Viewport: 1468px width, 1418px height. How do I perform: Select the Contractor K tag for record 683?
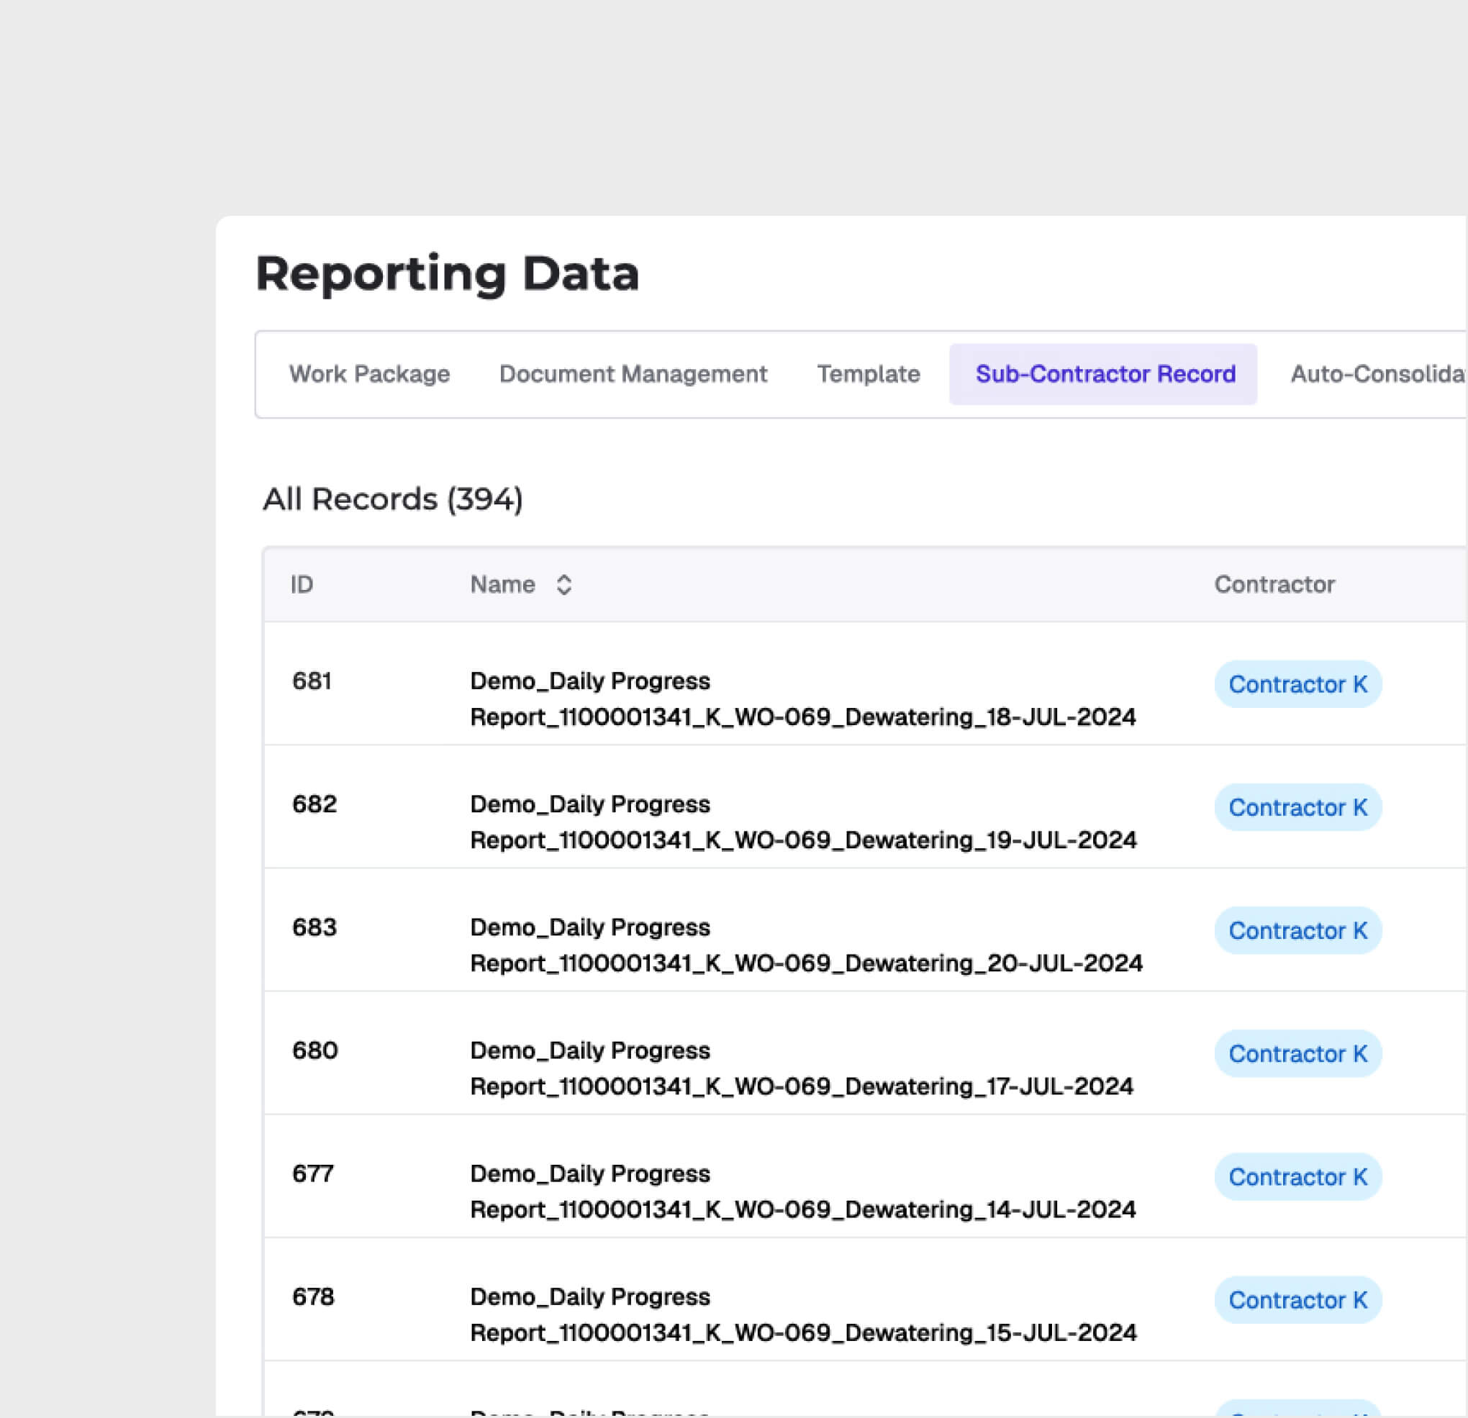(x=1298, y=931)
